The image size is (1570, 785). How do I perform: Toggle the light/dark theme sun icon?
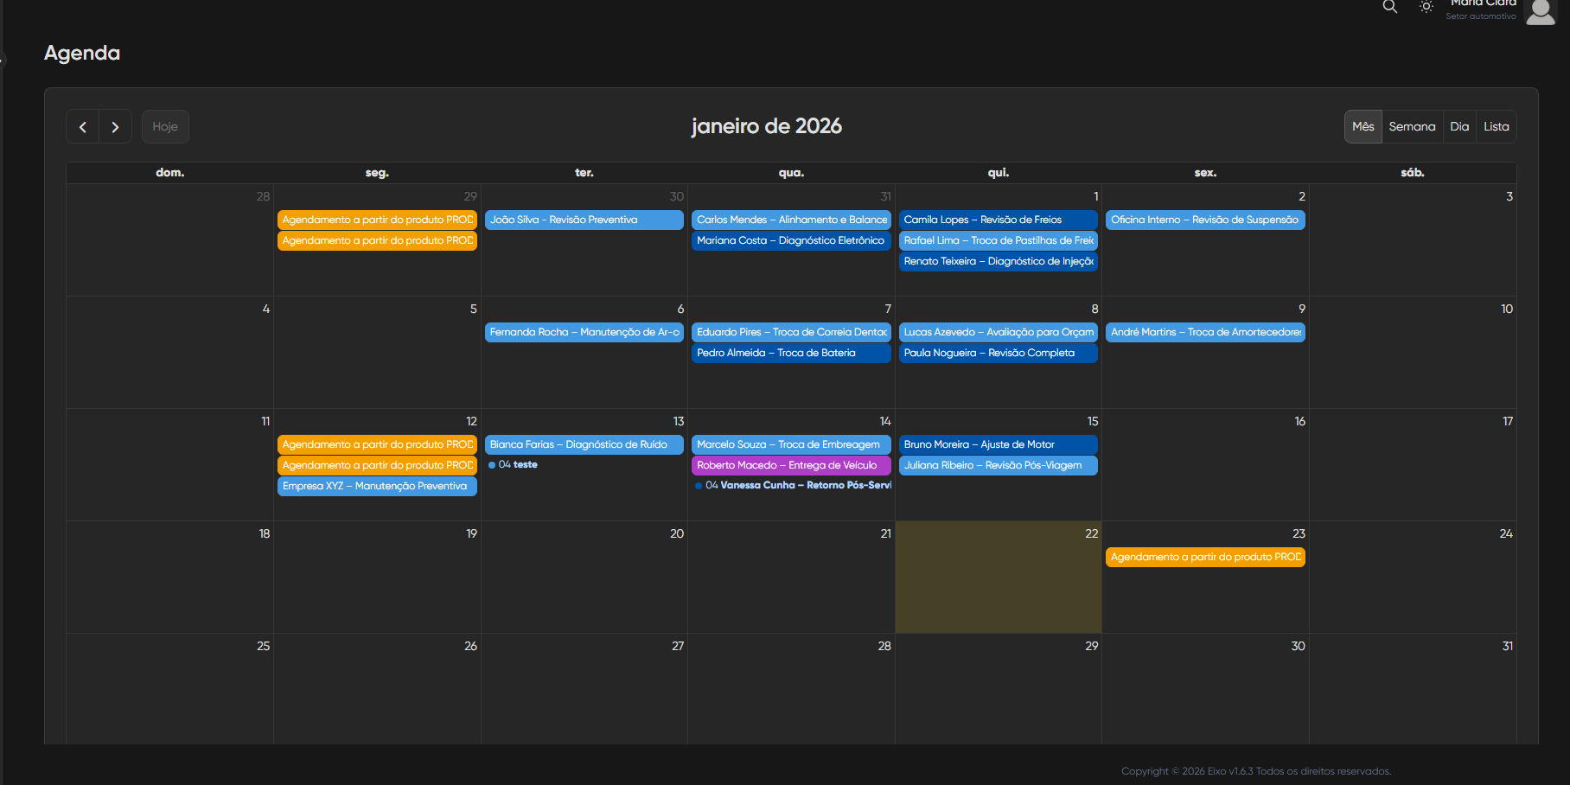(x=1426, y=7)
